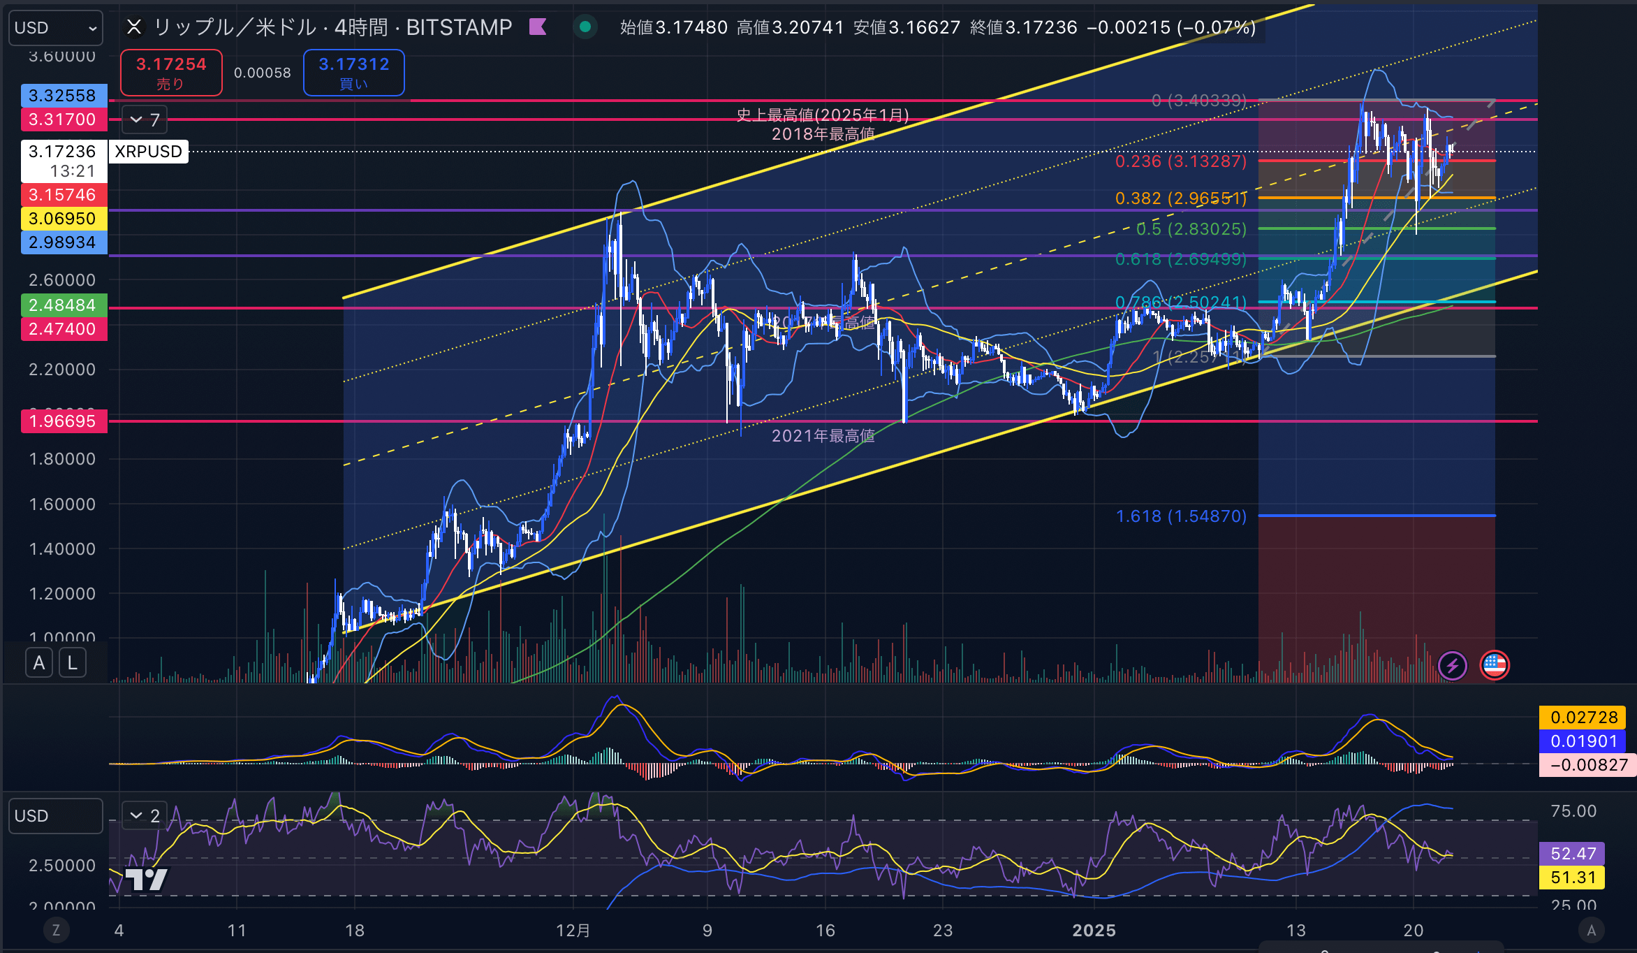Click the green market status dot
The height and width of the screenshot is (953, 1637).
pos(585,27)
